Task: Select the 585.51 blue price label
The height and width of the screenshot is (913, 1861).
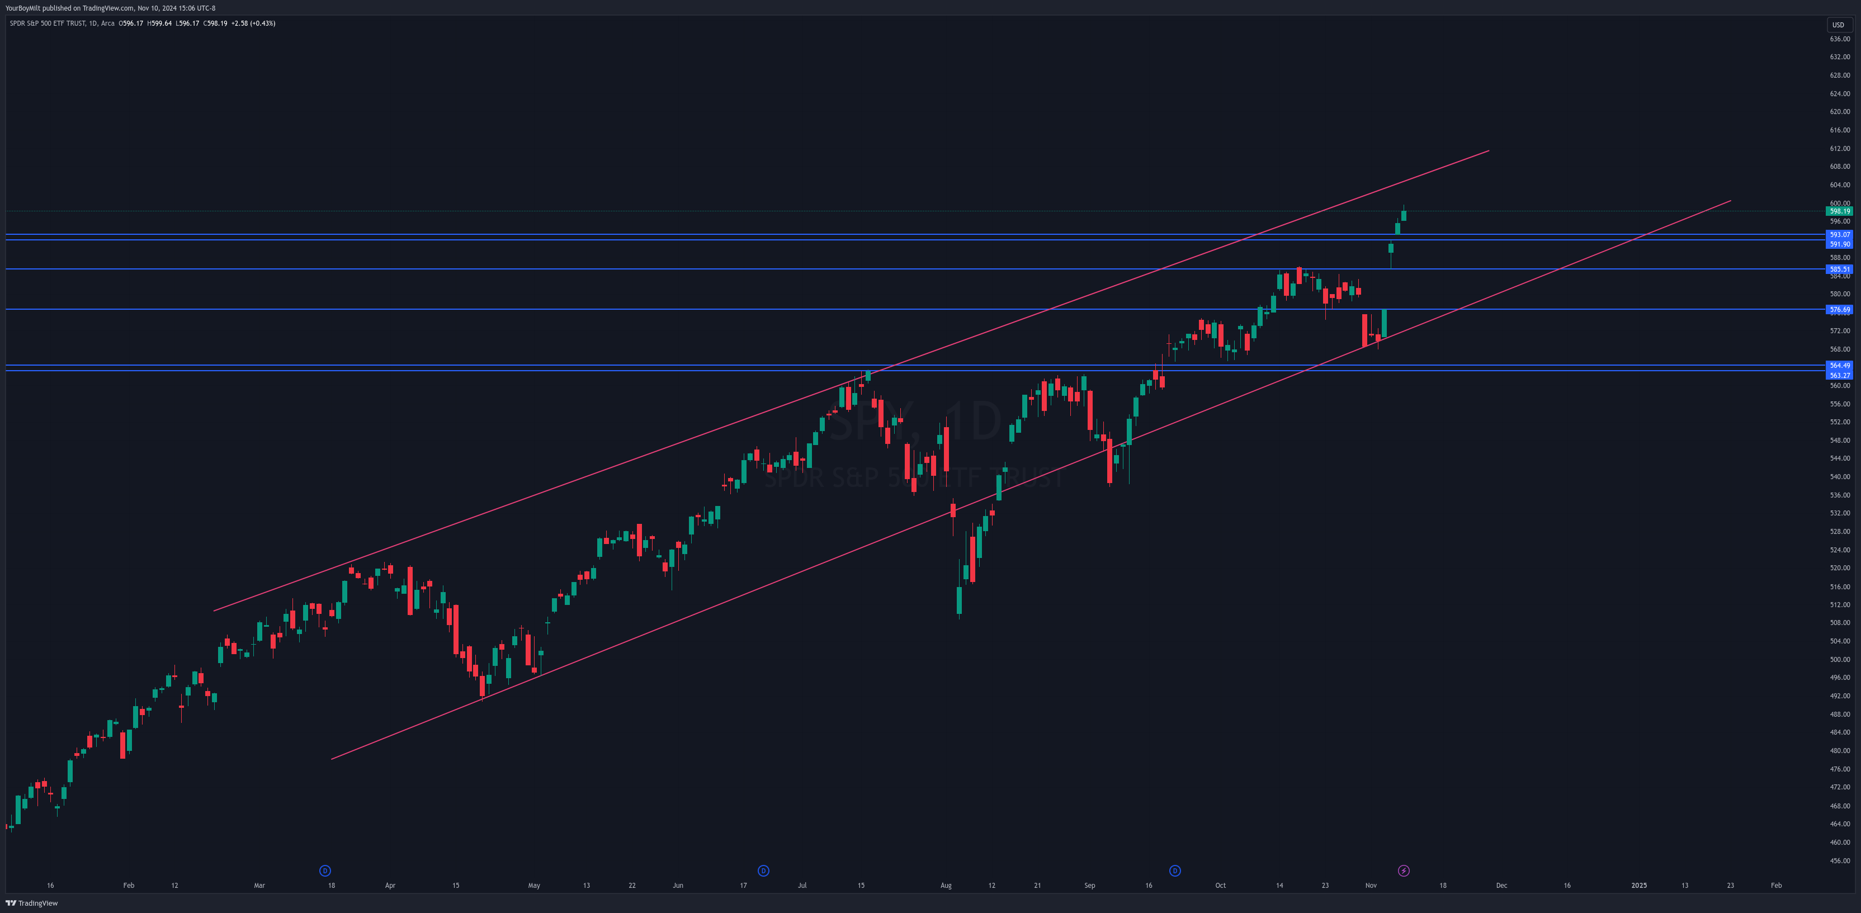Action: click(1839, 269)
